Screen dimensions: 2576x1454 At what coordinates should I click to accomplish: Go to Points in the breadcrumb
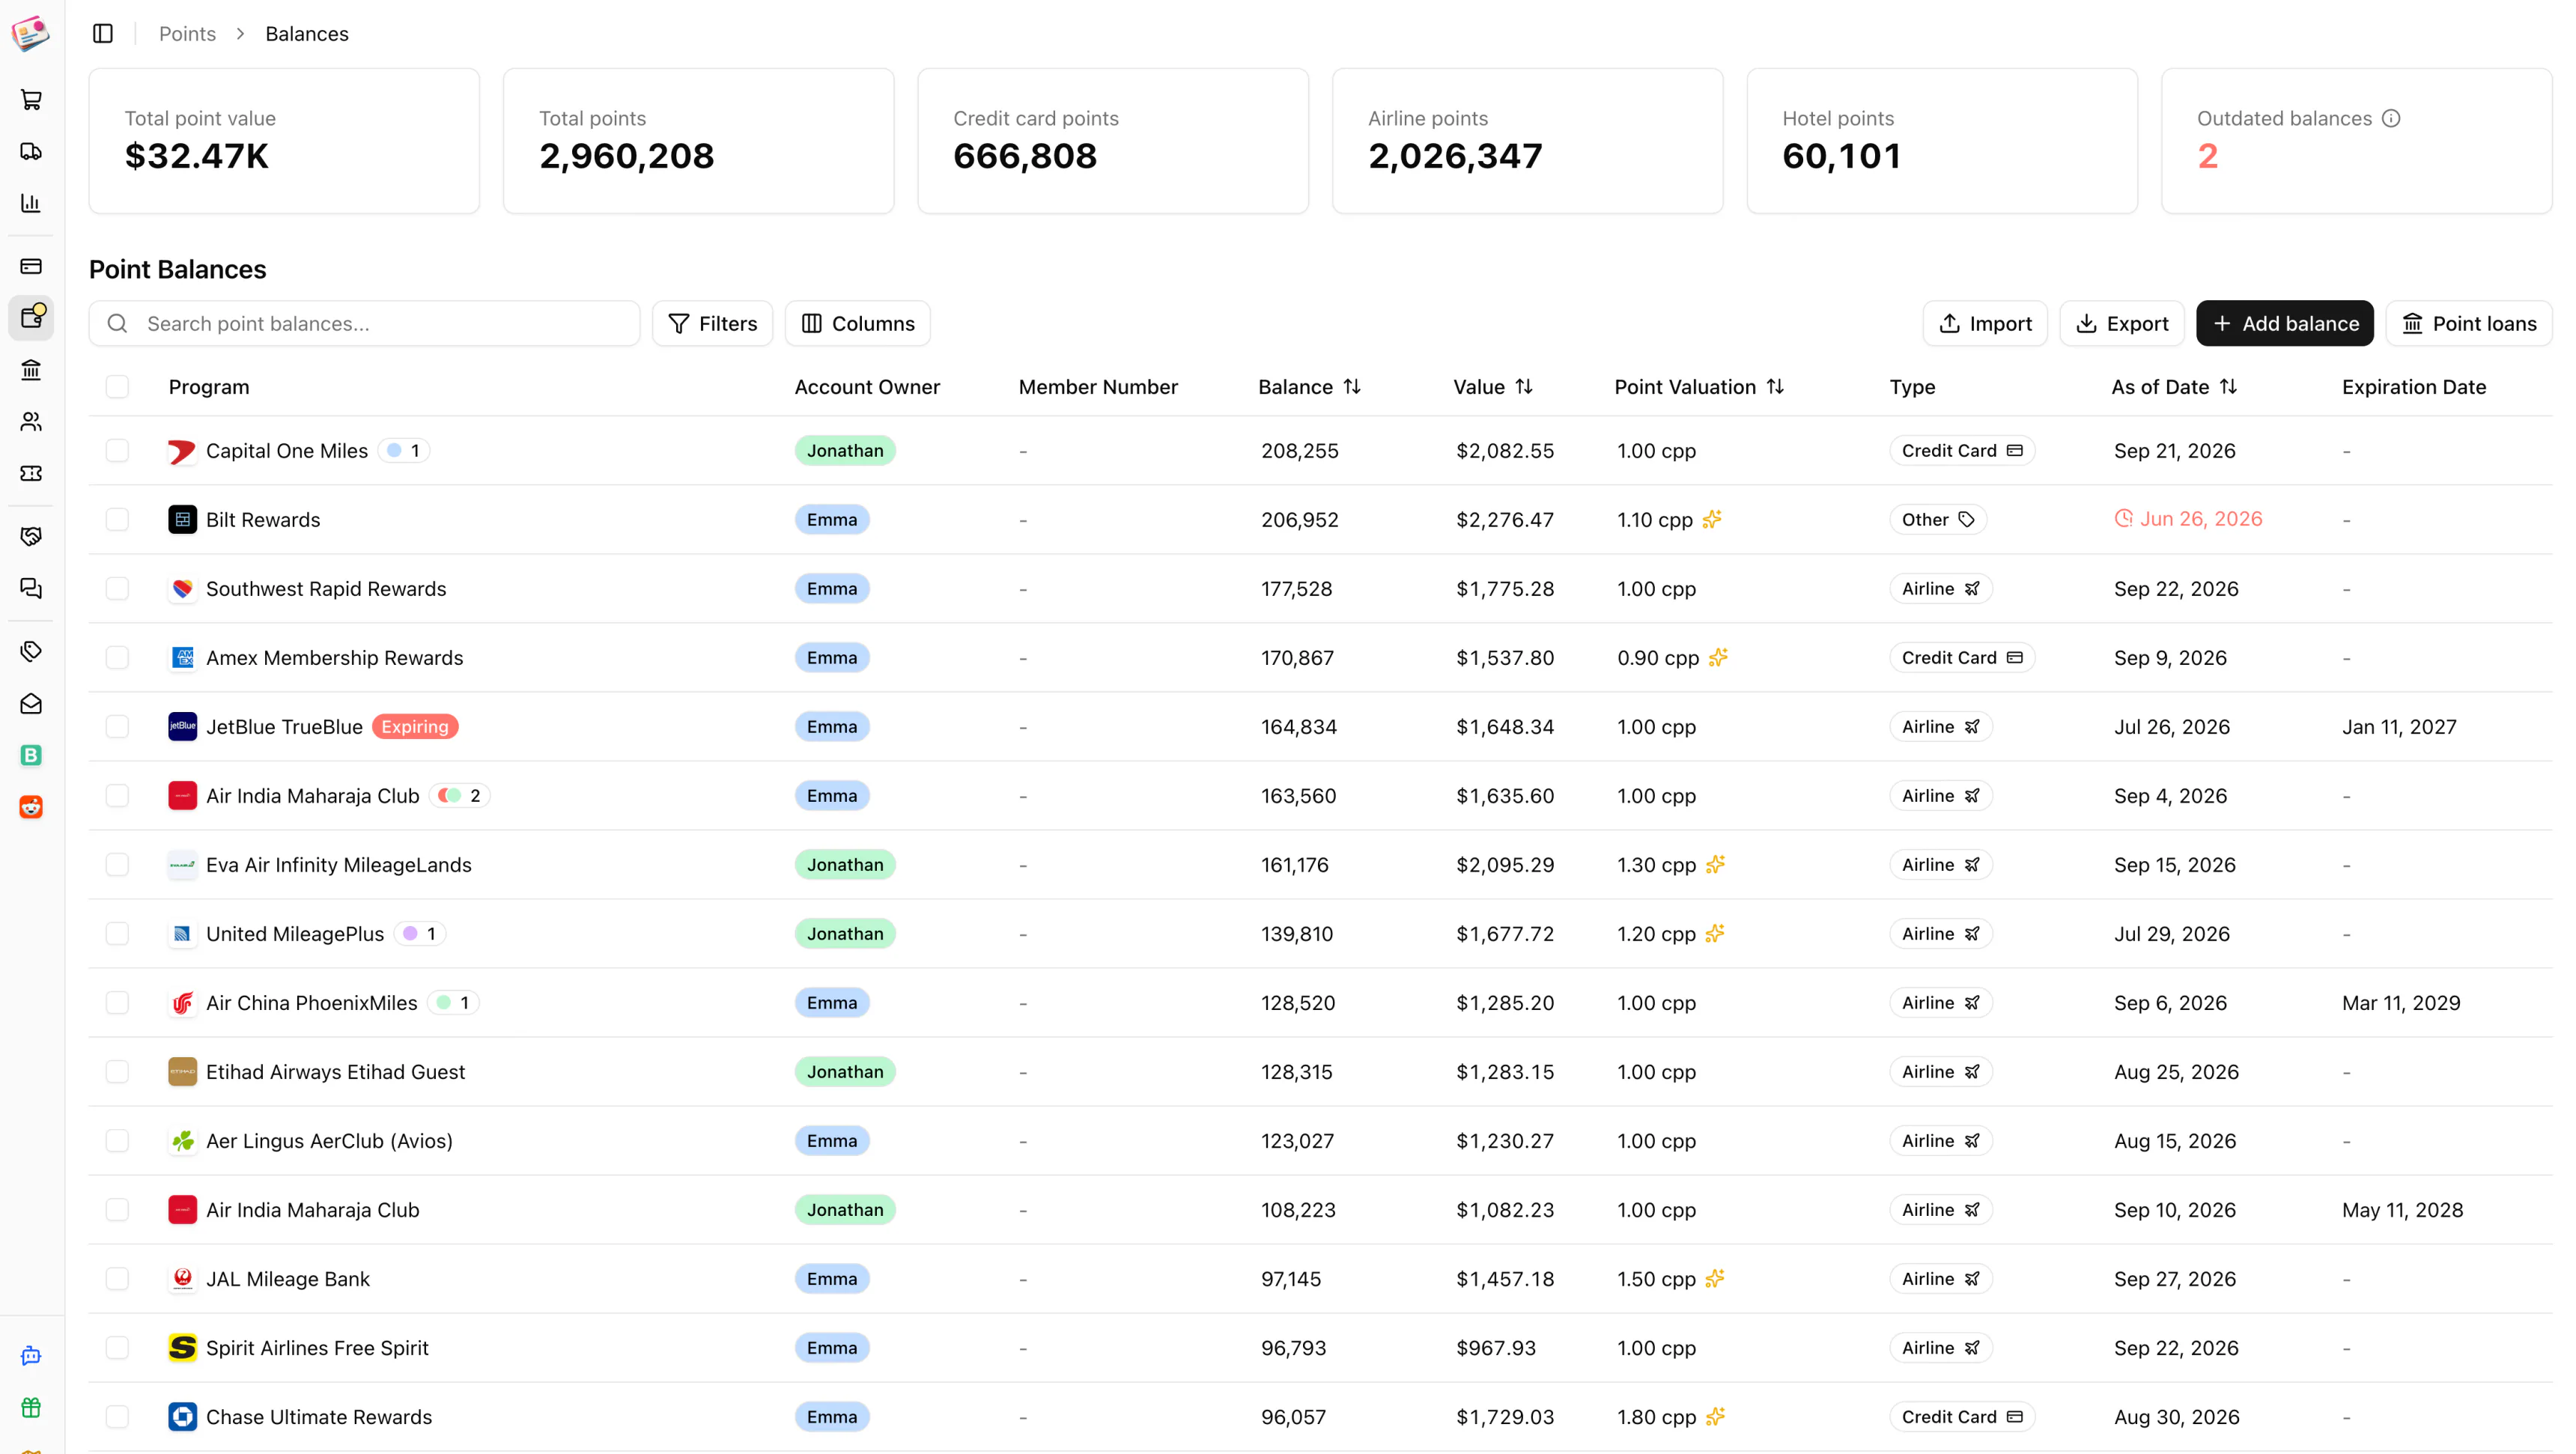pyautogui.click(x=187, y=34)
